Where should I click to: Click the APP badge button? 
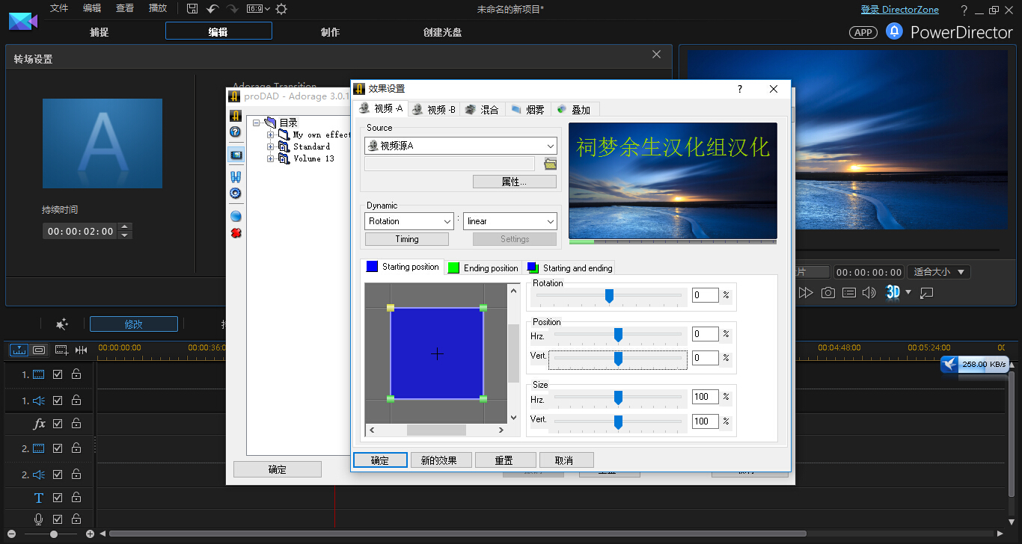(863, 32)
